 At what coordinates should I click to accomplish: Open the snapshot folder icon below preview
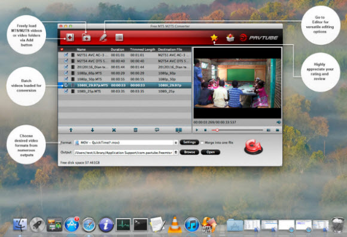coord(277,130)
